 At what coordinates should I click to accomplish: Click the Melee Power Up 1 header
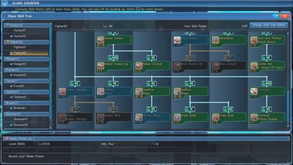146,138
